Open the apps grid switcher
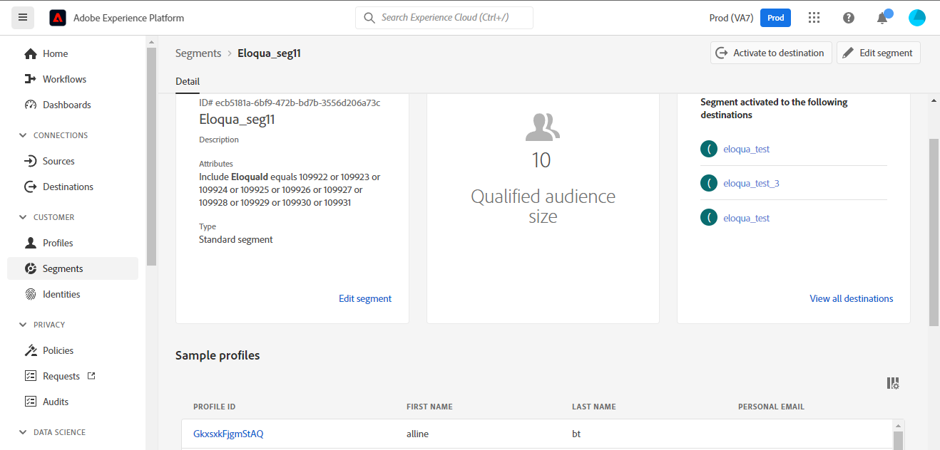Image resolution: width=940 pixels, height=450 pixels. coord(814,18)
